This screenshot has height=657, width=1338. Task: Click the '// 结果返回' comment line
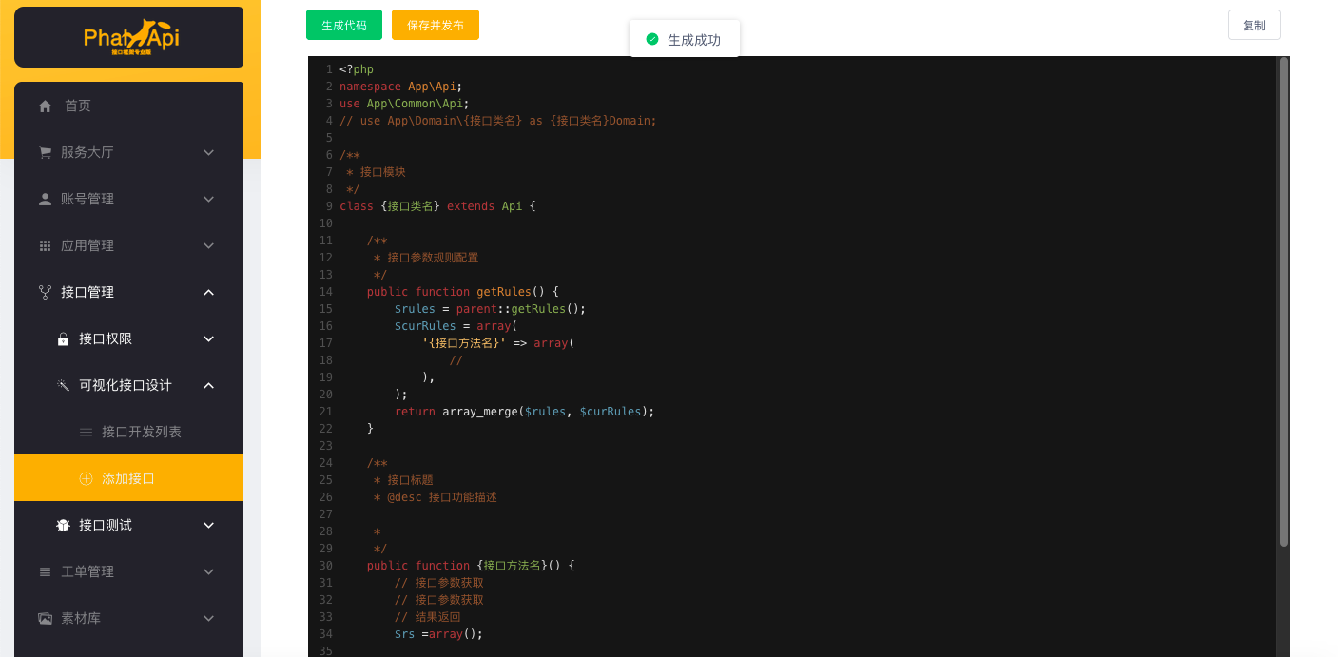428,617
